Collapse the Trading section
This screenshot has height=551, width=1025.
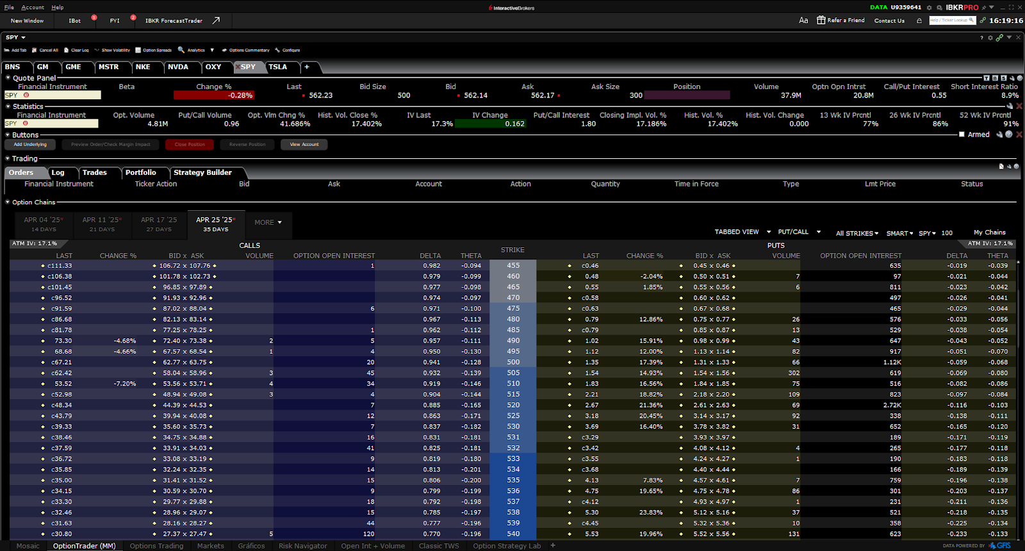click(x=8, y=158)
